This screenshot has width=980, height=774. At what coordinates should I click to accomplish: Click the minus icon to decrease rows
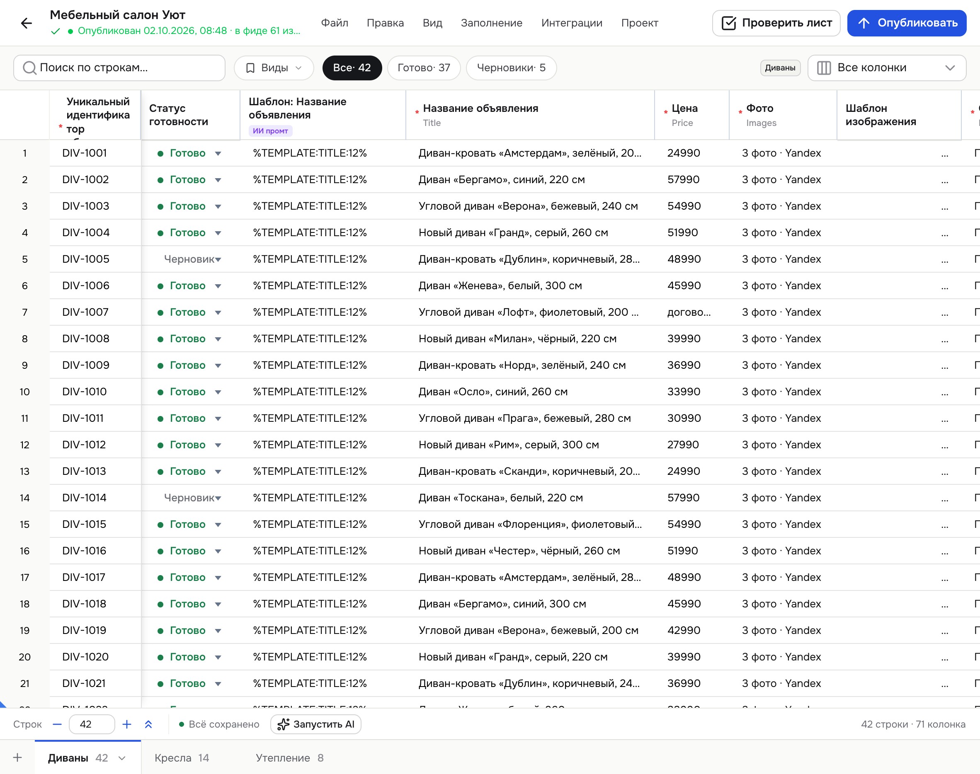(x=57, y=724)
